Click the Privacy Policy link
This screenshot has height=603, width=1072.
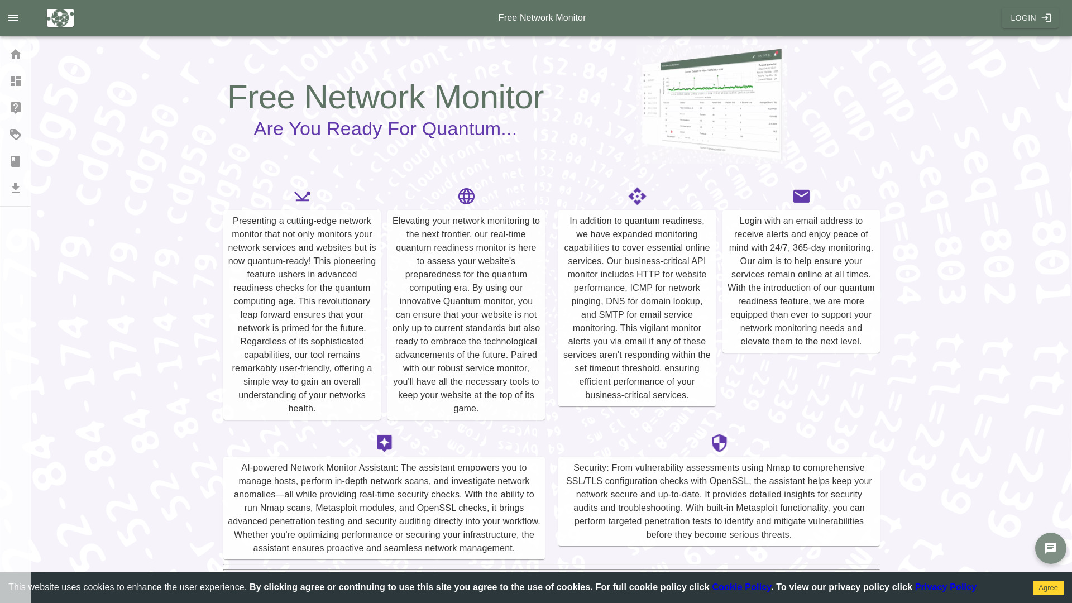coord(945,587)
